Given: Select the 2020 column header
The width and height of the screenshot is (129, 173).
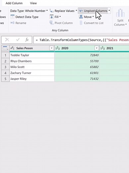Looking at the screenshot, I should 77,48.
